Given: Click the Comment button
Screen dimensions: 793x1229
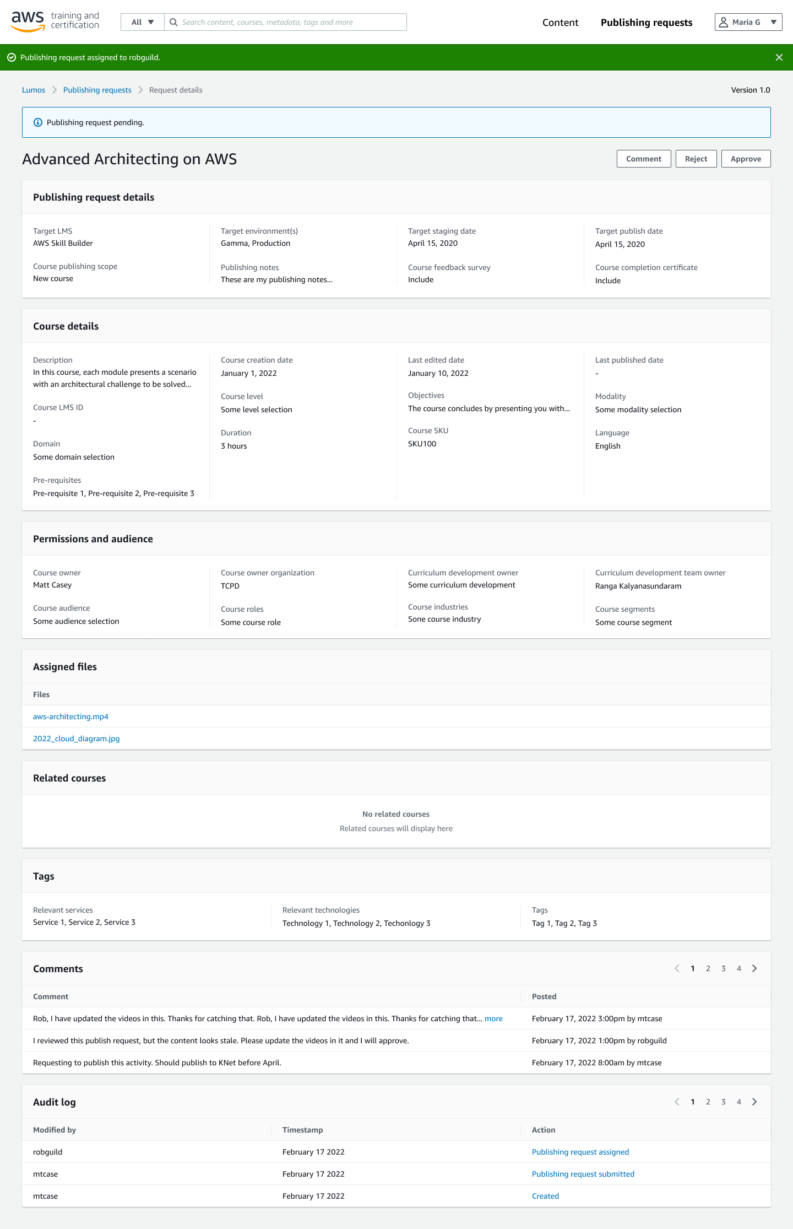Looking at the screenshot, I should (x=644, y=159).
